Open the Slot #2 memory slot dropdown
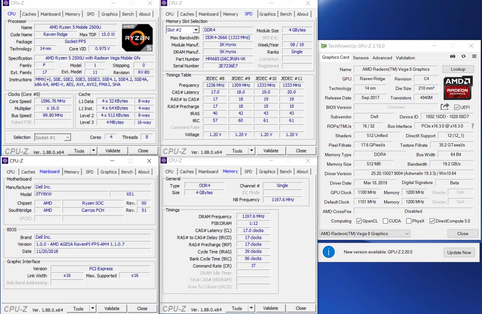The width and height of the screenshot is (482, 314). (196, 30)
